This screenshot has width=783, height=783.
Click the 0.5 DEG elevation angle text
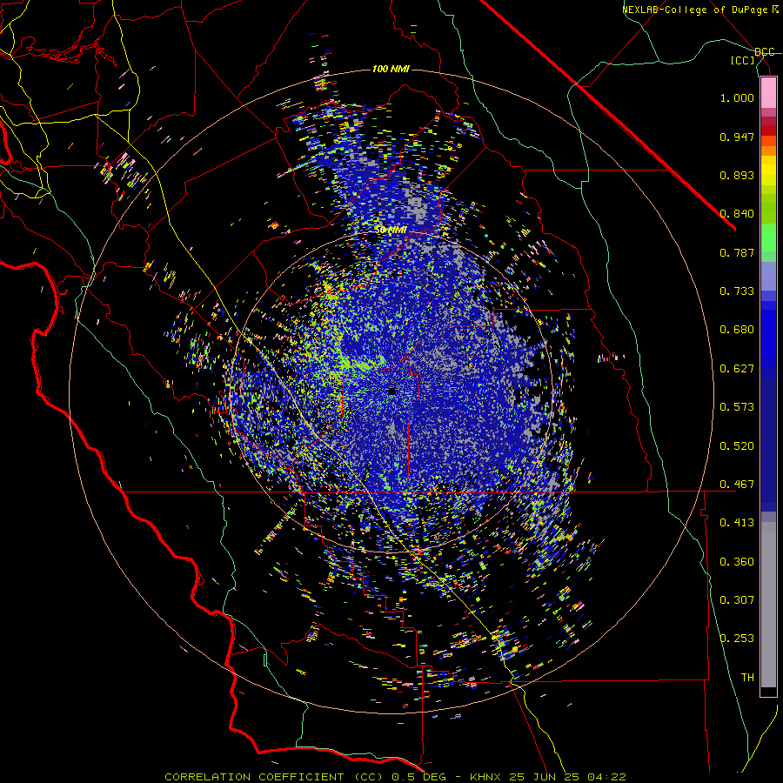421,777
